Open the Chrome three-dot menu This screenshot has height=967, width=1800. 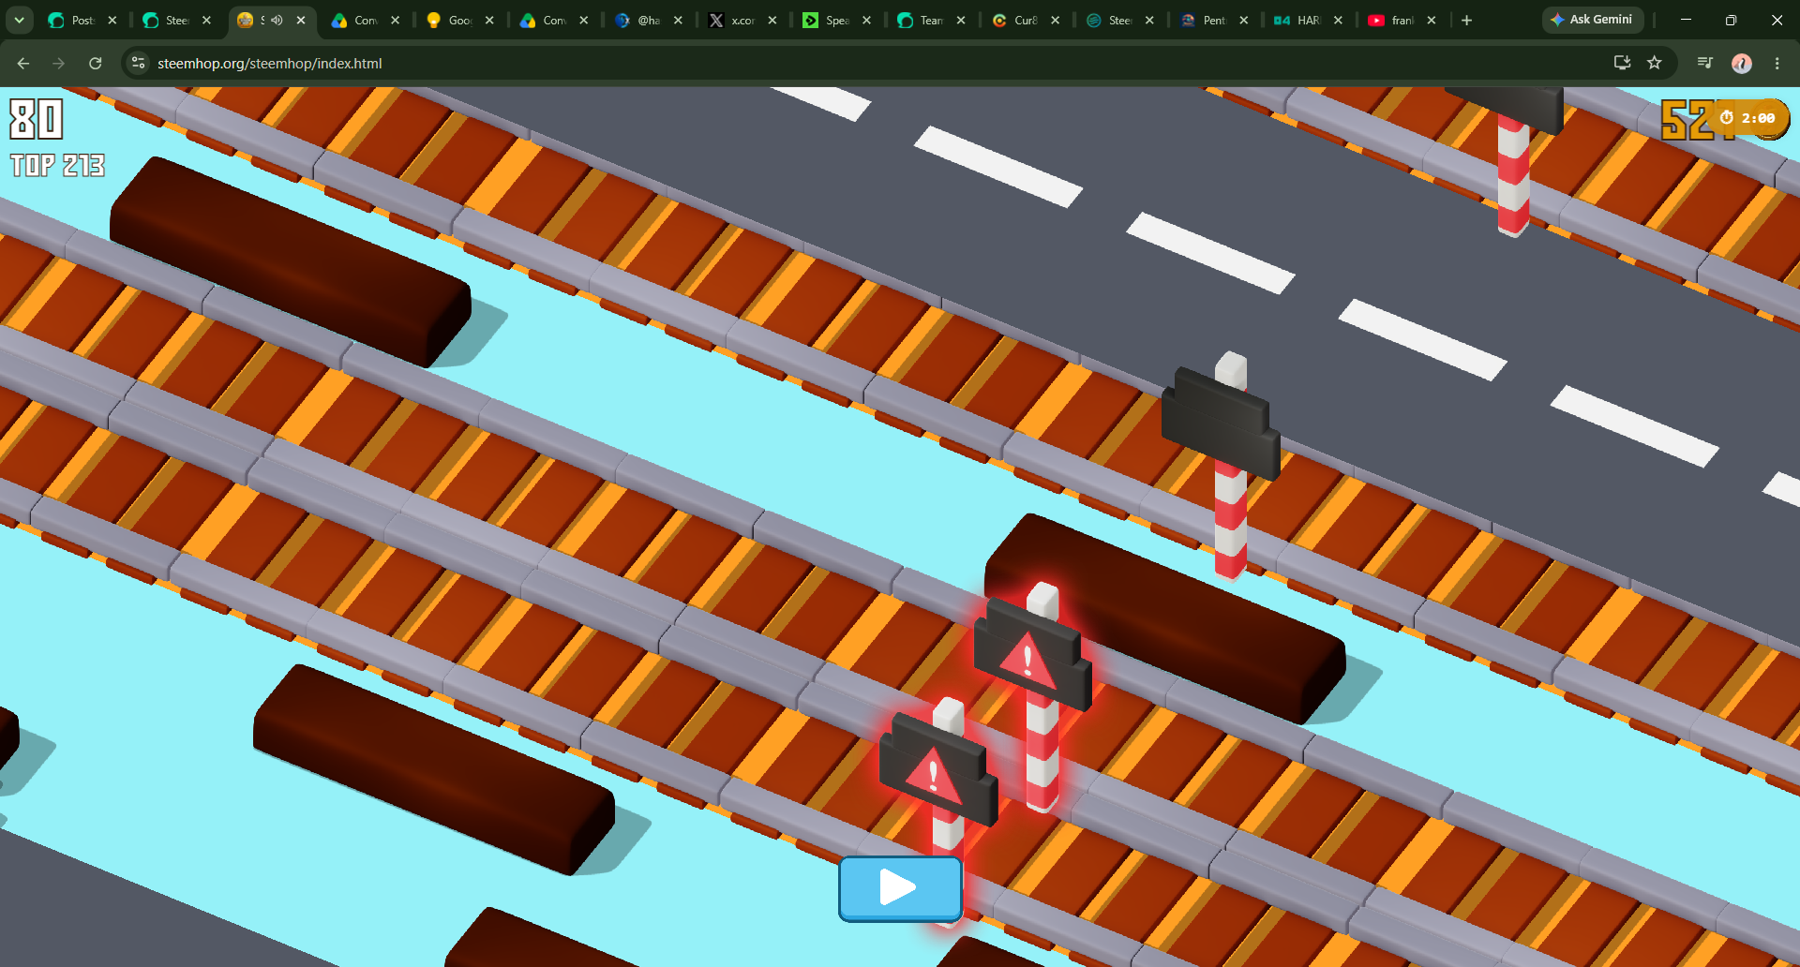pyautogui.click(x=1777, y=63)
